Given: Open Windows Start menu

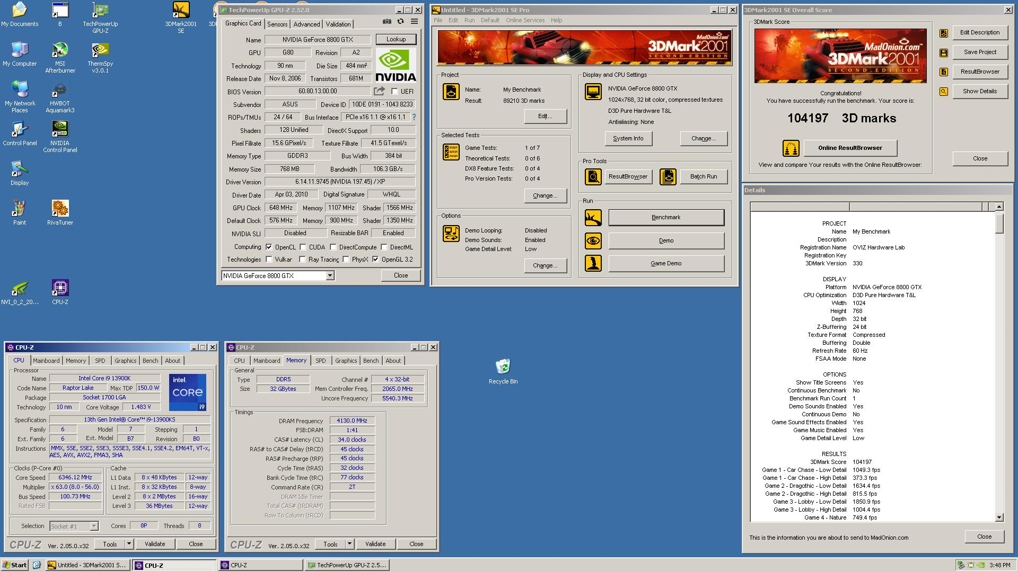Looking at the screenshot, I should pos(15,565).
